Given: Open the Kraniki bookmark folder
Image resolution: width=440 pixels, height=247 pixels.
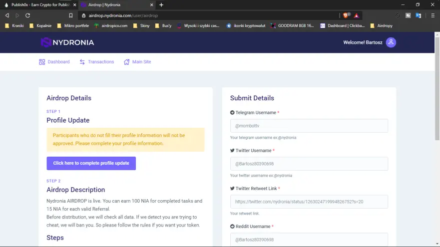Looking at the screenshot, I should tap(14, 25).
